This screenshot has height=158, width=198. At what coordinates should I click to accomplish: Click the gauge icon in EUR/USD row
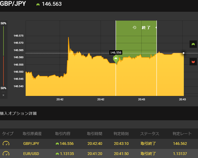point(6,153)
